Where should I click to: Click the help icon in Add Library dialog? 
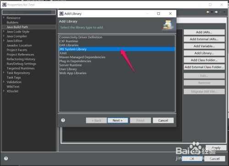click(63, 120)
